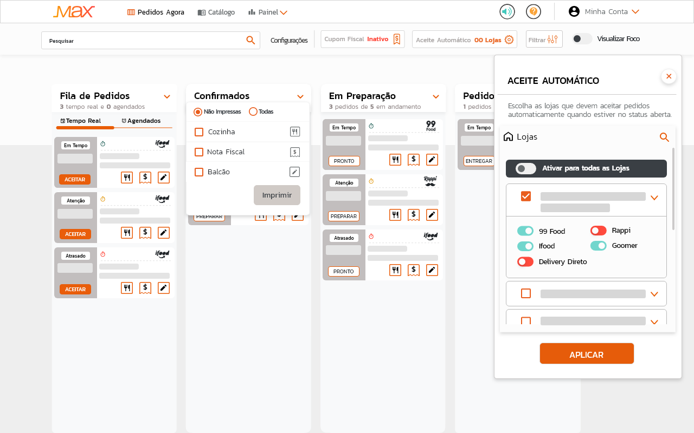Click the Max logo

point(74,11)
